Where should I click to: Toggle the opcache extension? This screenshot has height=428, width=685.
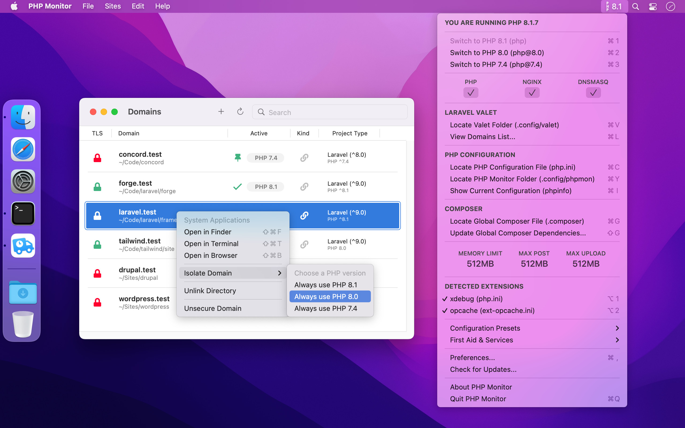point(532,311)
